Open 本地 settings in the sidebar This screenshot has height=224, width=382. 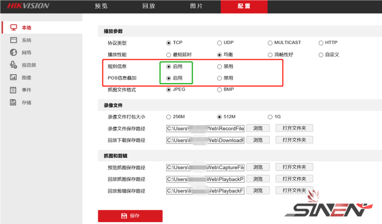[x=42, y=28]
